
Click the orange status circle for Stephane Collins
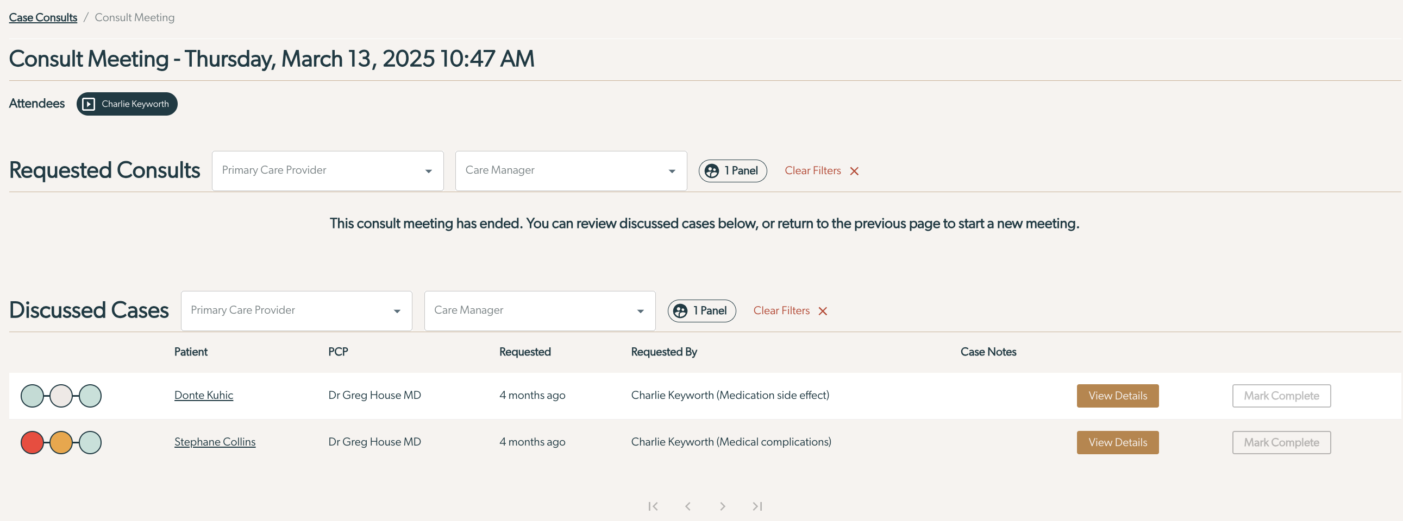(x=61, y=443)
